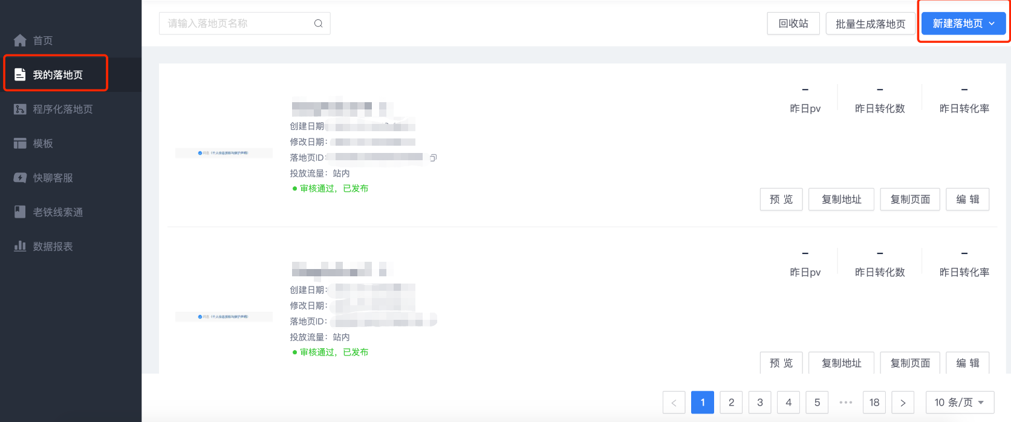Click the chat icon beside 快聊客服
Viewport: 1011px width, 422px height.
(x=20, y=178)
